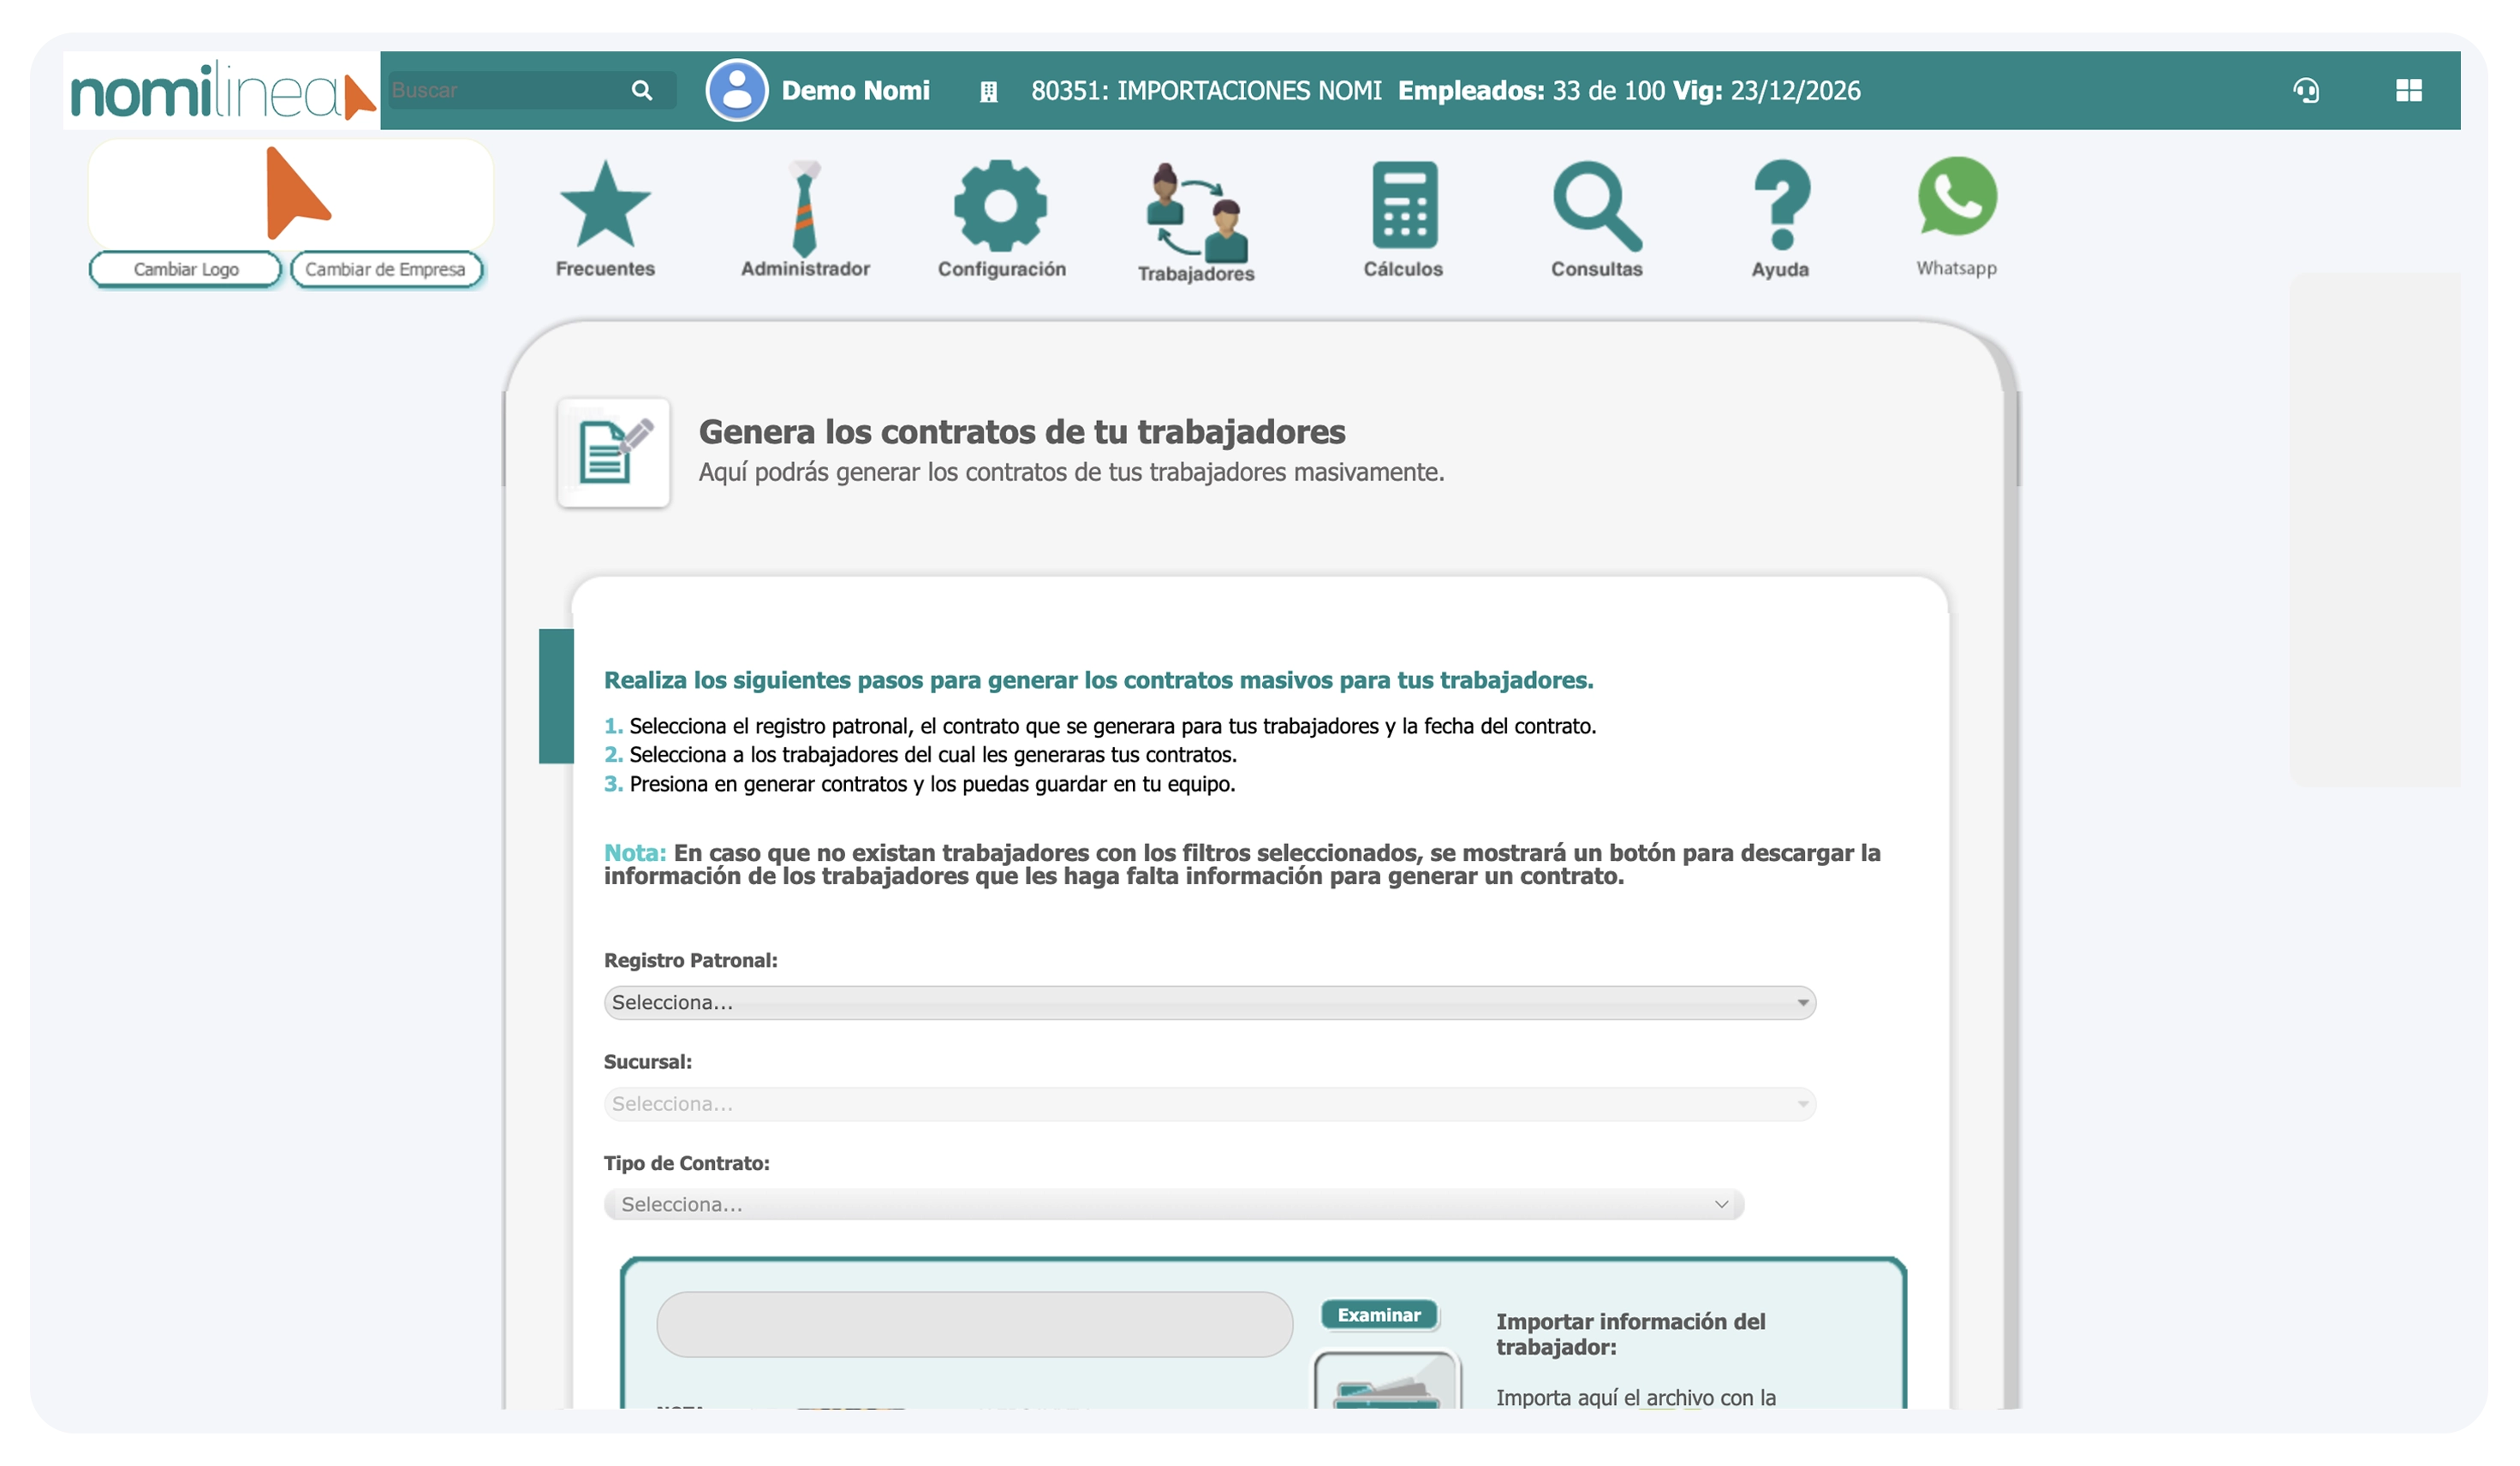Screen dimensions: 2520x1466
Task: Go to the Trabajadores module
Action: (x=1195, y=210)
